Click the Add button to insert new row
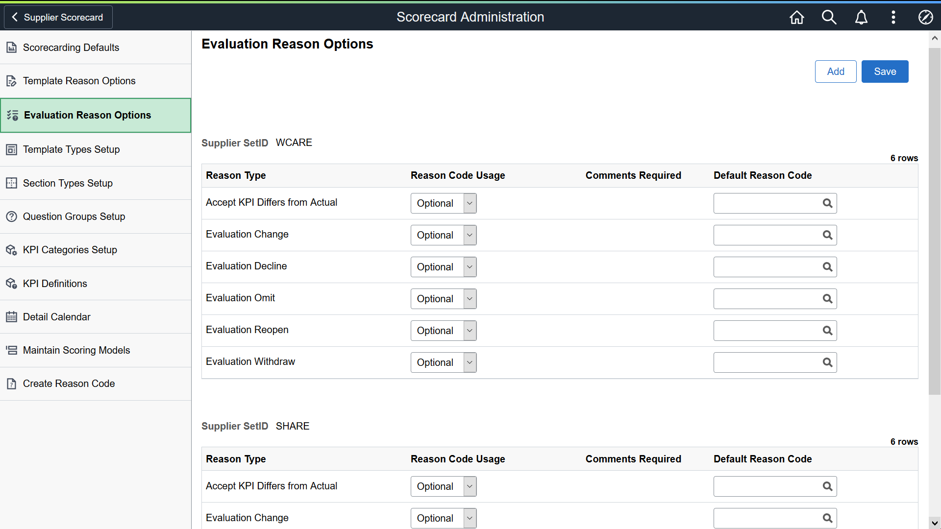This screenshot has height=529, width=941. pyautogui.click(x=836, y=71)
